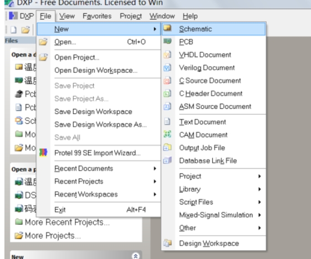Open the Window menu
This screenshot has height=259, width=311.
click(162, 16)
